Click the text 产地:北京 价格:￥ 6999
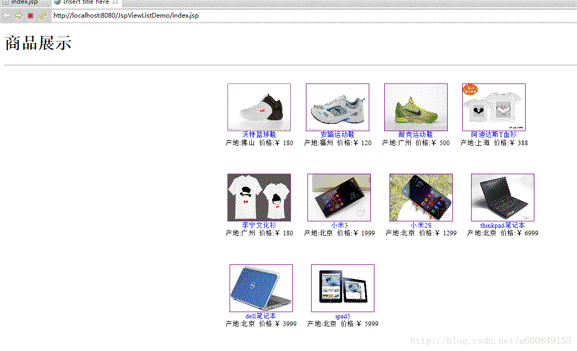 pyautogui.click(x=503, y=233)
